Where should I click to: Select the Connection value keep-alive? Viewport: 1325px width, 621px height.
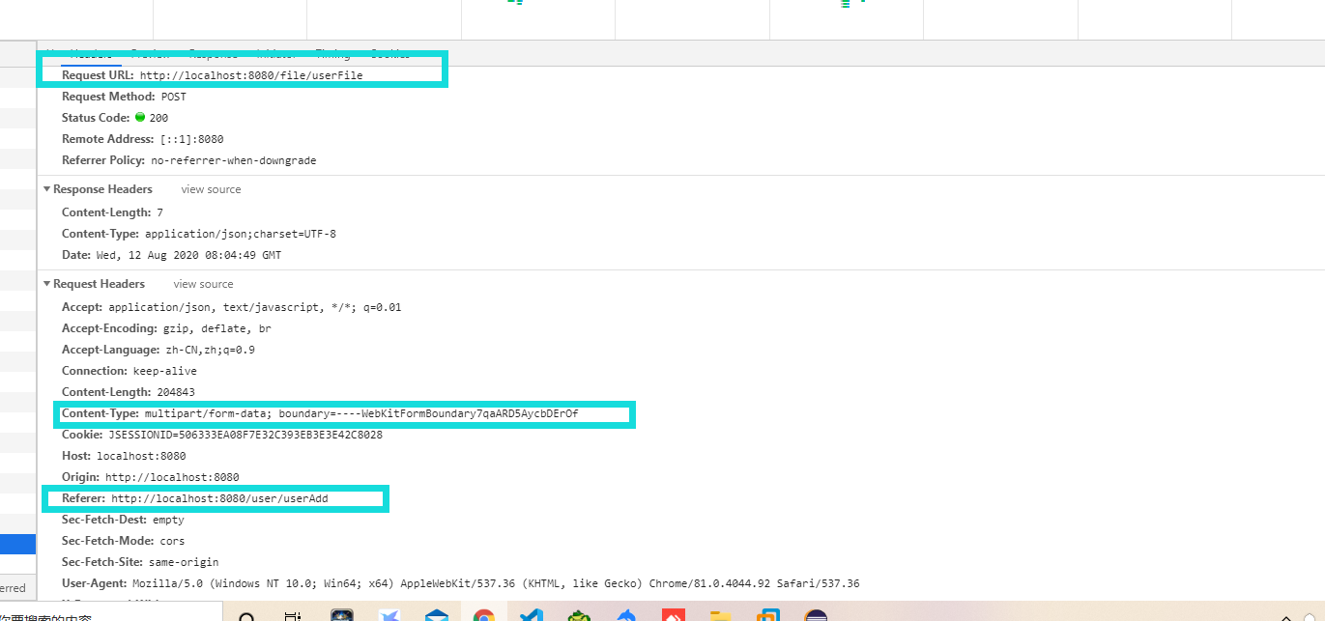[165, 371]
